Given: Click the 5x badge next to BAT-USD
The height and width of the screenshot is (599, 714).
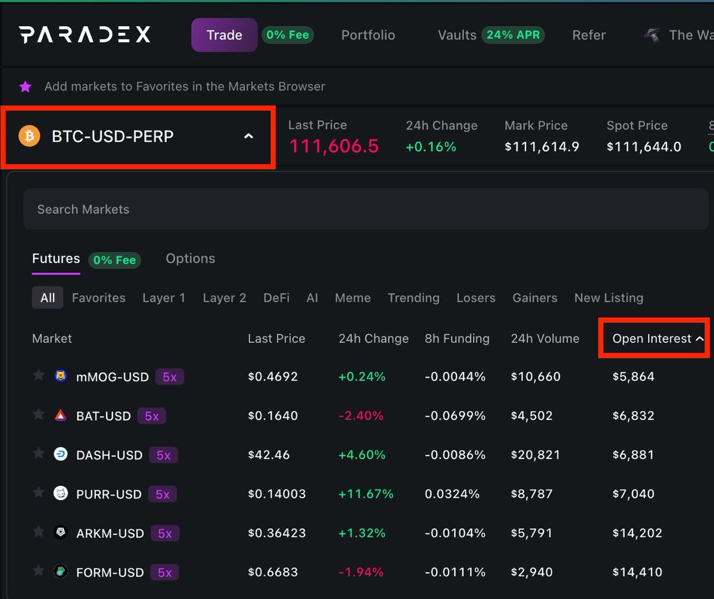Looking at the screenshot, I should click(152, 416).
